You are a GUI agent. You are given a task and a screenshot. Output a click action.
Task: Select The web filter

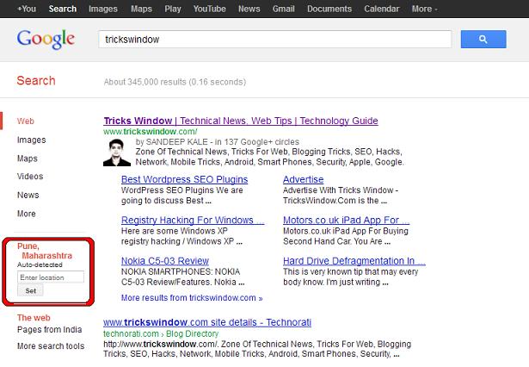point(34,318)
